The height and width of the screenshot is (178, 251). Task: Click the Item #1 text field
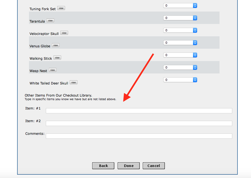pyautogui.click(x=139, y=111)
